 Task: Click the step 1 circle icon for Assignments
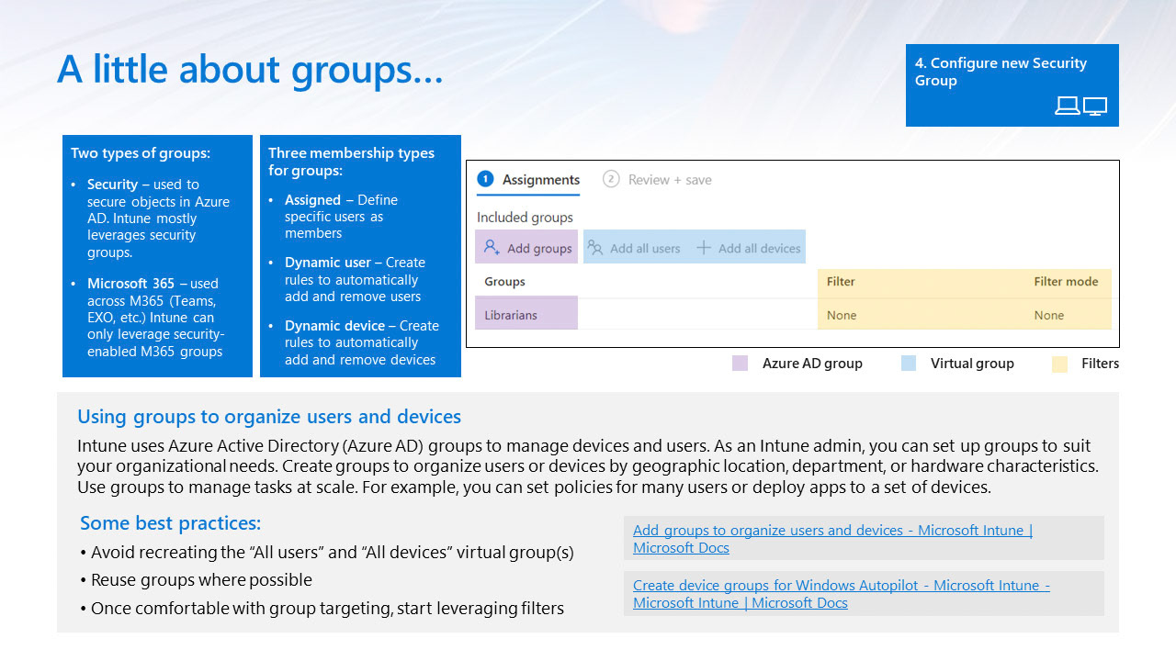tap(486, 179)
